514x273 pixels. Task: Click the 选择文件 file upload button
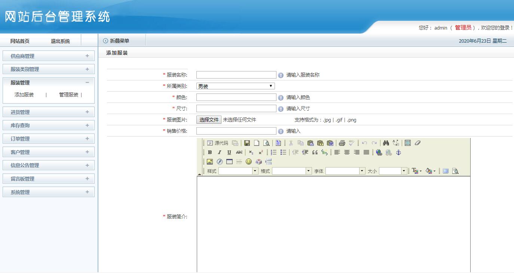209,120
